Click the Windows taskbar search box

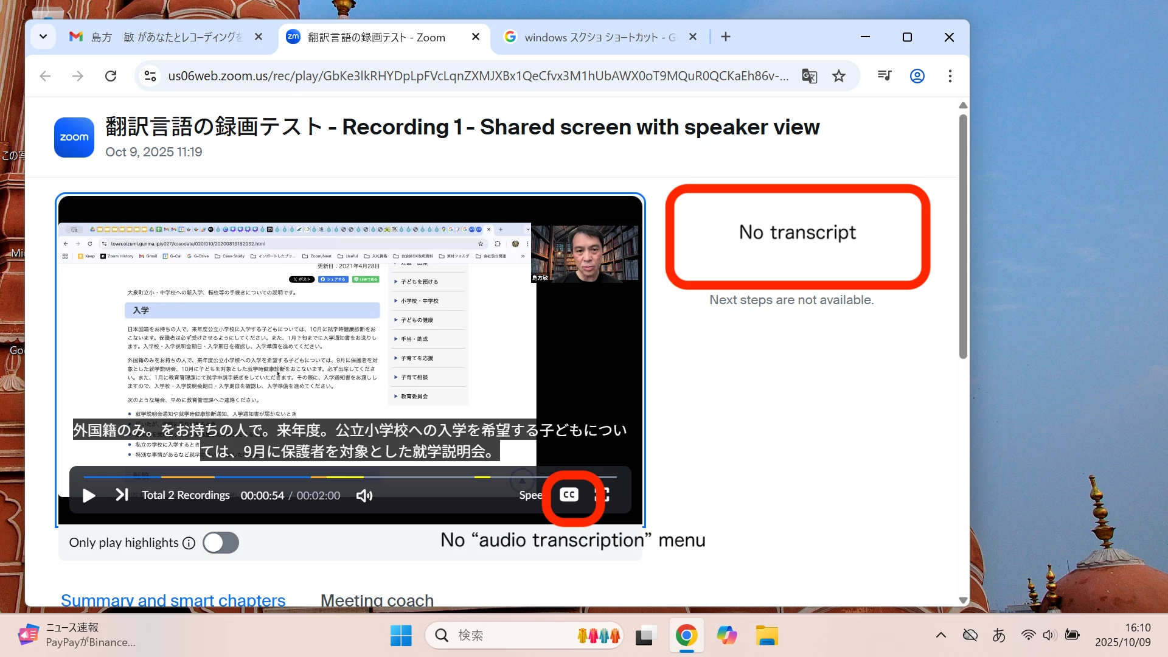(x=499, y=636)
